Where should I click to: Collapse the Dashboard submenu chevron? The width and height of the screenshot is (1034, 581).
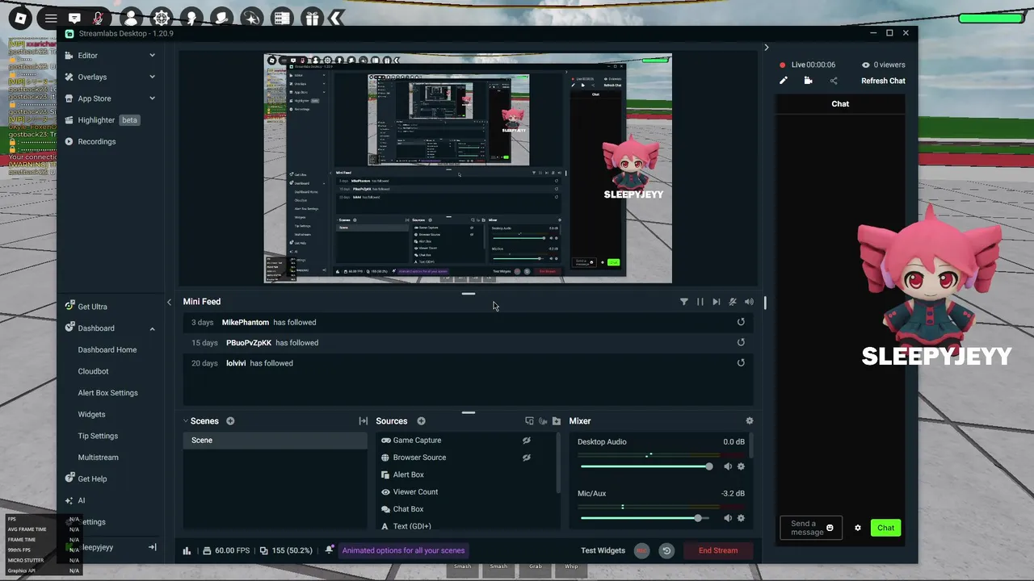pyautogui.click(x=152, y=328)
